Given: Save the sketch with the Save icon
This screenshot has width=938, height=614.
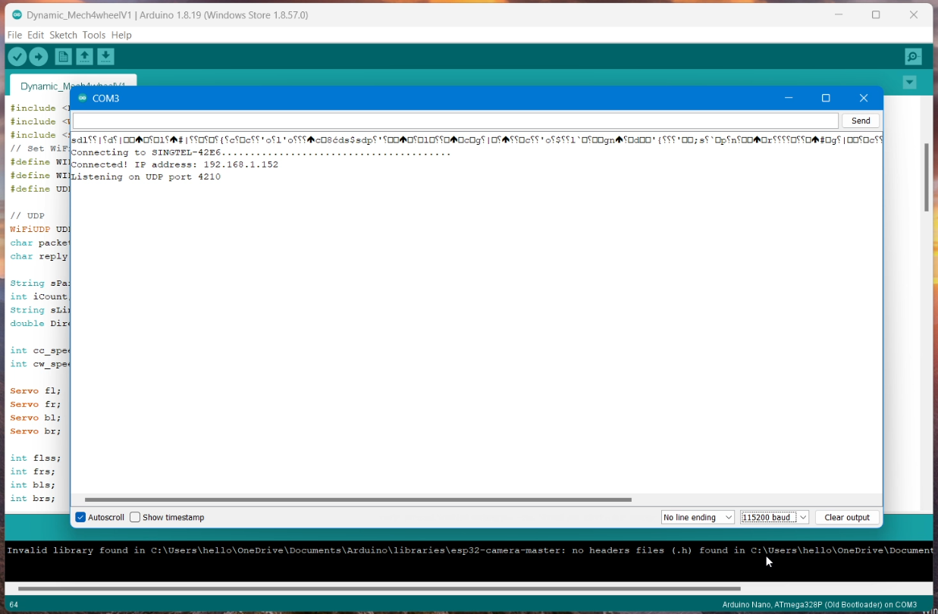Looking at the screenshot, I should click(106, 57).
